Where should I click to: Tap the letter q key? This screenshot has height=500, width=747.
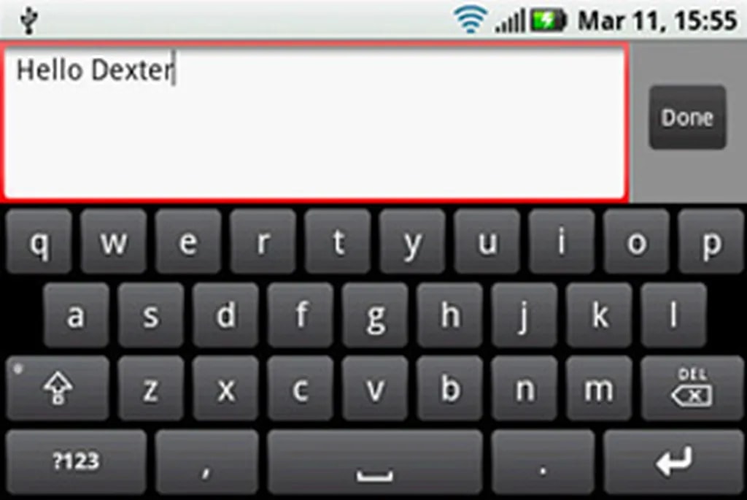click(x=39, y=242)
